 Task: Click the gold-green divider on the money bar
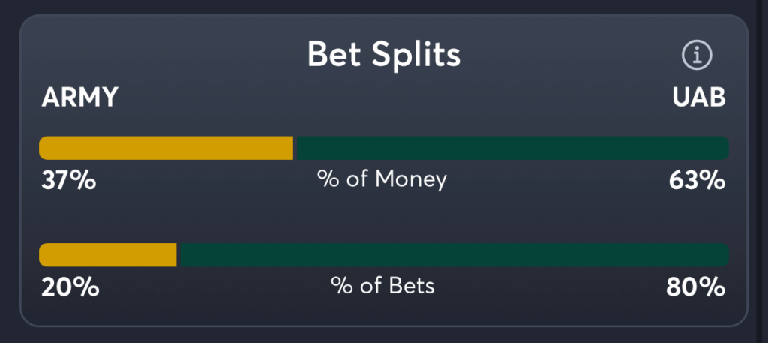[295, 148]
